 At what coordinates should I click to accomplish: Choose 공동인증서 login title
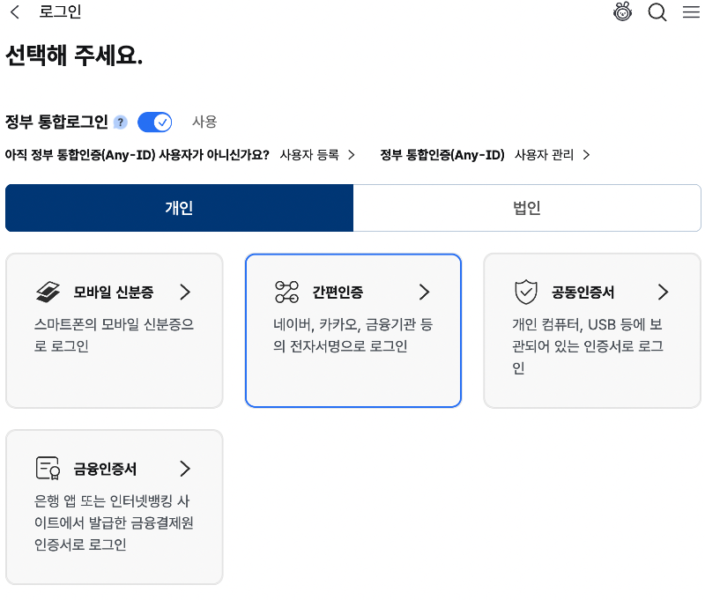[x=583, y=293]
